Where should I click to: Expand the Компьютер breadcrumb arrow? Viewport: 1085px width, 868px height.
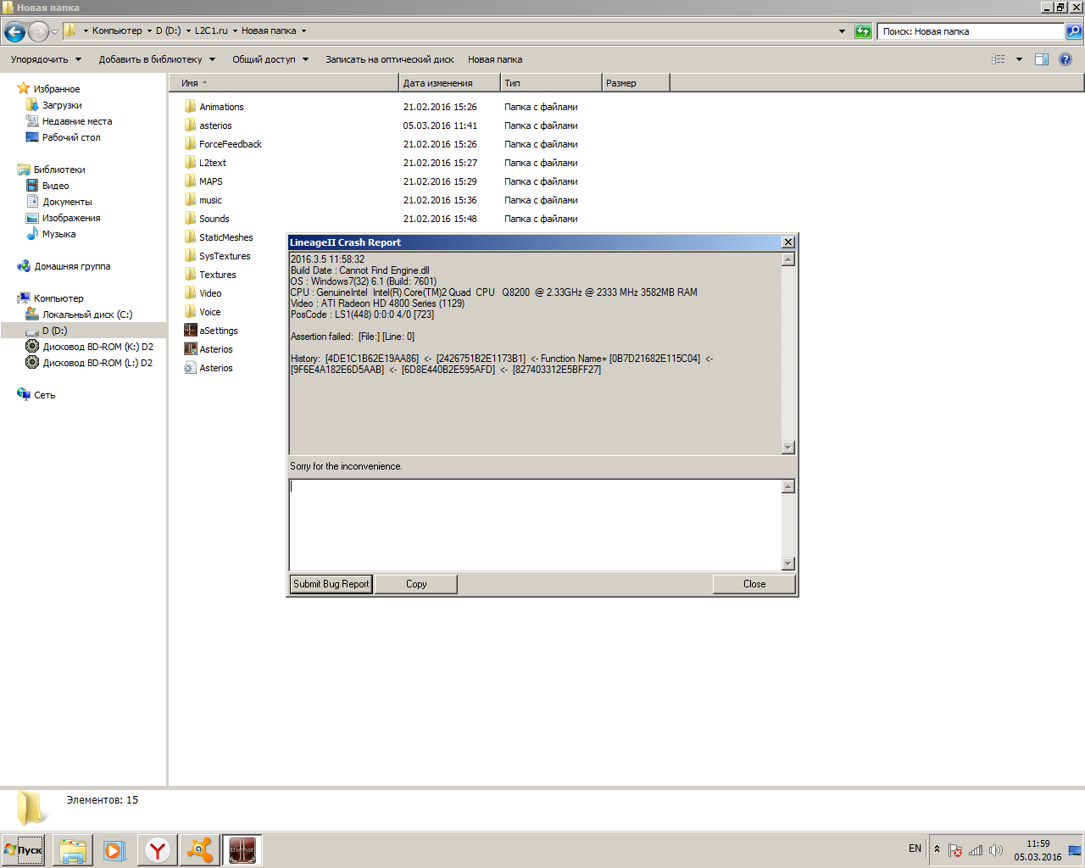point(149,31)
